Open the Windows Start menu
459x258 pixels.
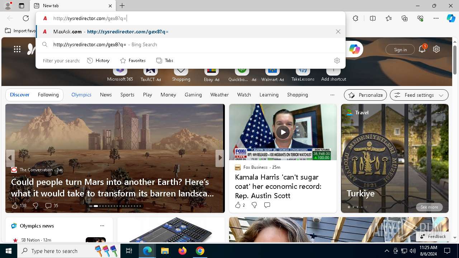coord(9,251)
